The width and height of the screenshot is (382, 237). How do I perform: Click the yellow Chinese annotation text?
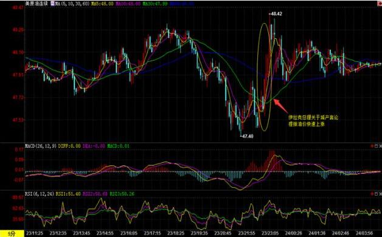(313, 121)
